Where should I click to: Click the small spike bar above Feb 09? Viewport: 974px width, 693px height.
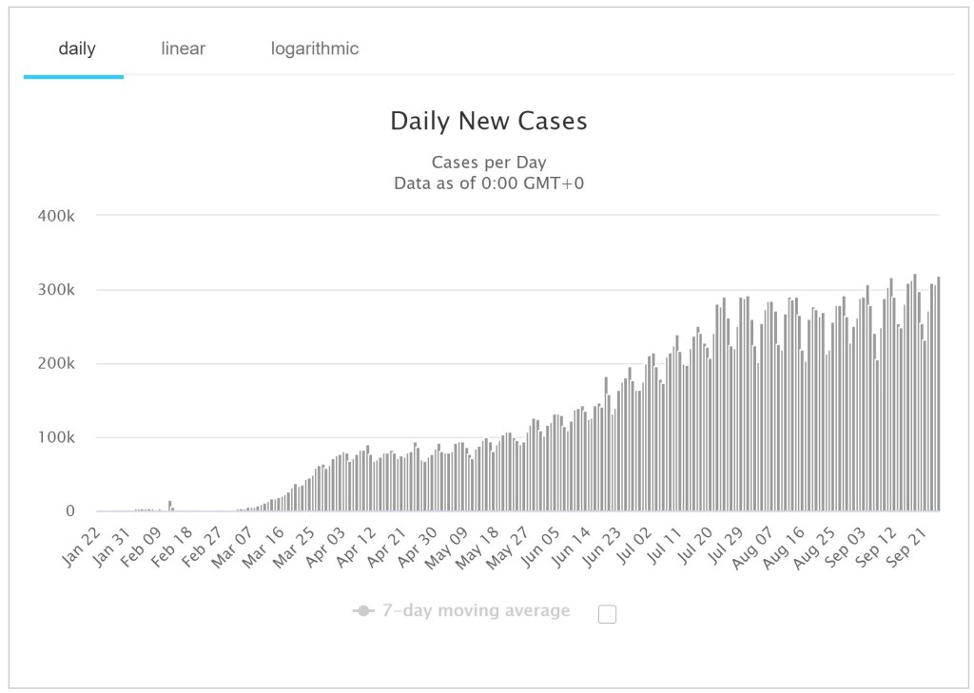tap(169, 506)
